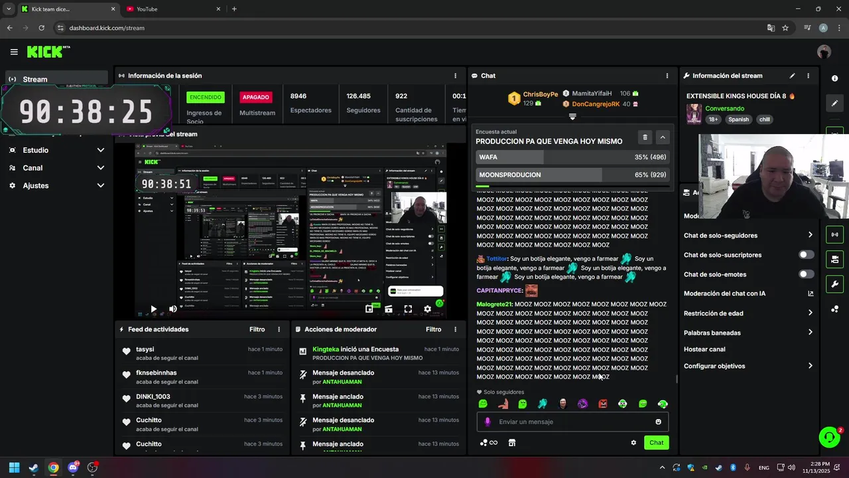Click the chat scrollbar

676,379
